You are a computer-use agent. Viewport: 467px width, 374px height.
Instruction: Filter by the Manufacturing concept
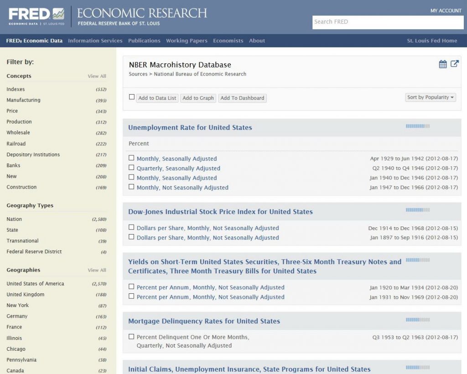coord(23,100)
